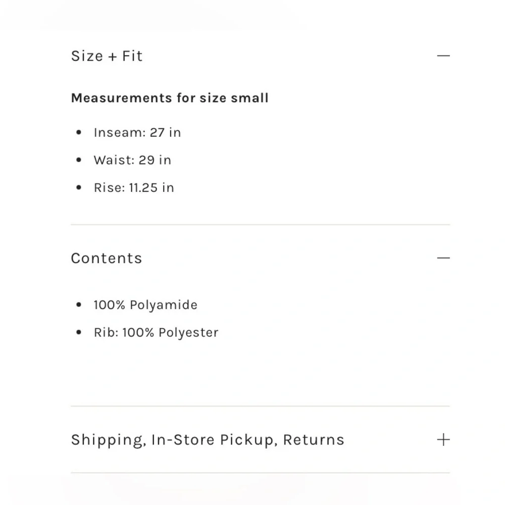Click the Contents section title
505x505 pixels.
106,258
